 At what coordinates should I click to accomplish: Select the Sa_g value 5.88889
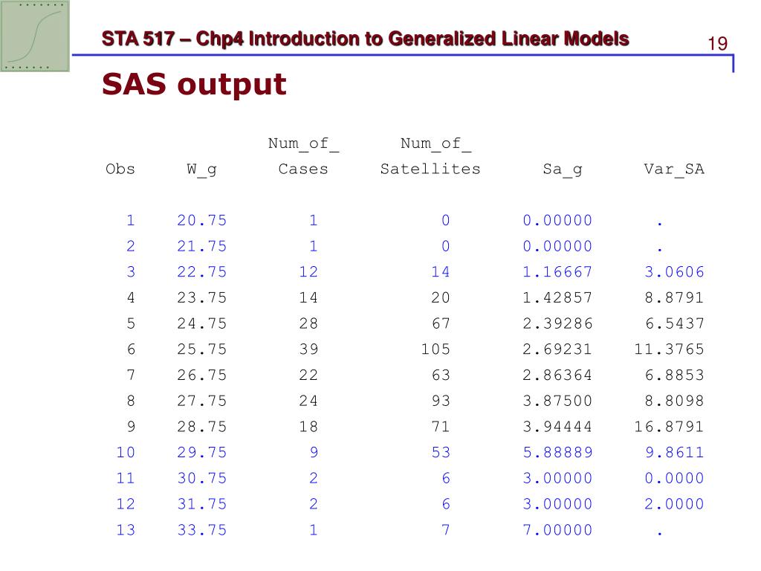[x=557, y=453]
